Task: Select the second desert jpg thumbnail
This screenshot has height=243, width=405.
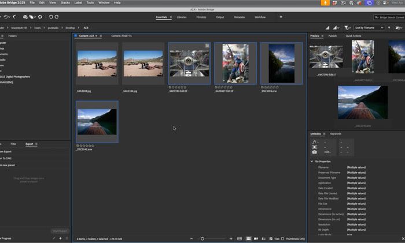Action: pyautogui.click(x=143, y=63)
